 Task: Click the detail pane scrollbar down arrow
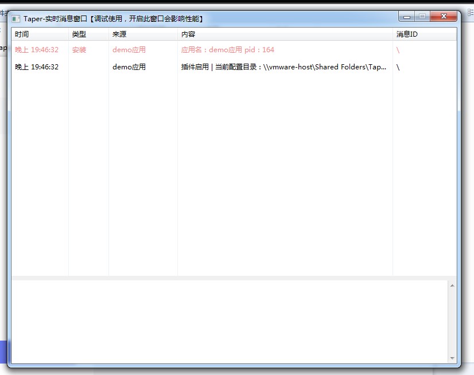(x=452, y=358)
